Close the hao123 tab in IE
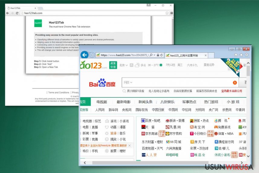Viewport: 259px width, 173px height. 206,55
